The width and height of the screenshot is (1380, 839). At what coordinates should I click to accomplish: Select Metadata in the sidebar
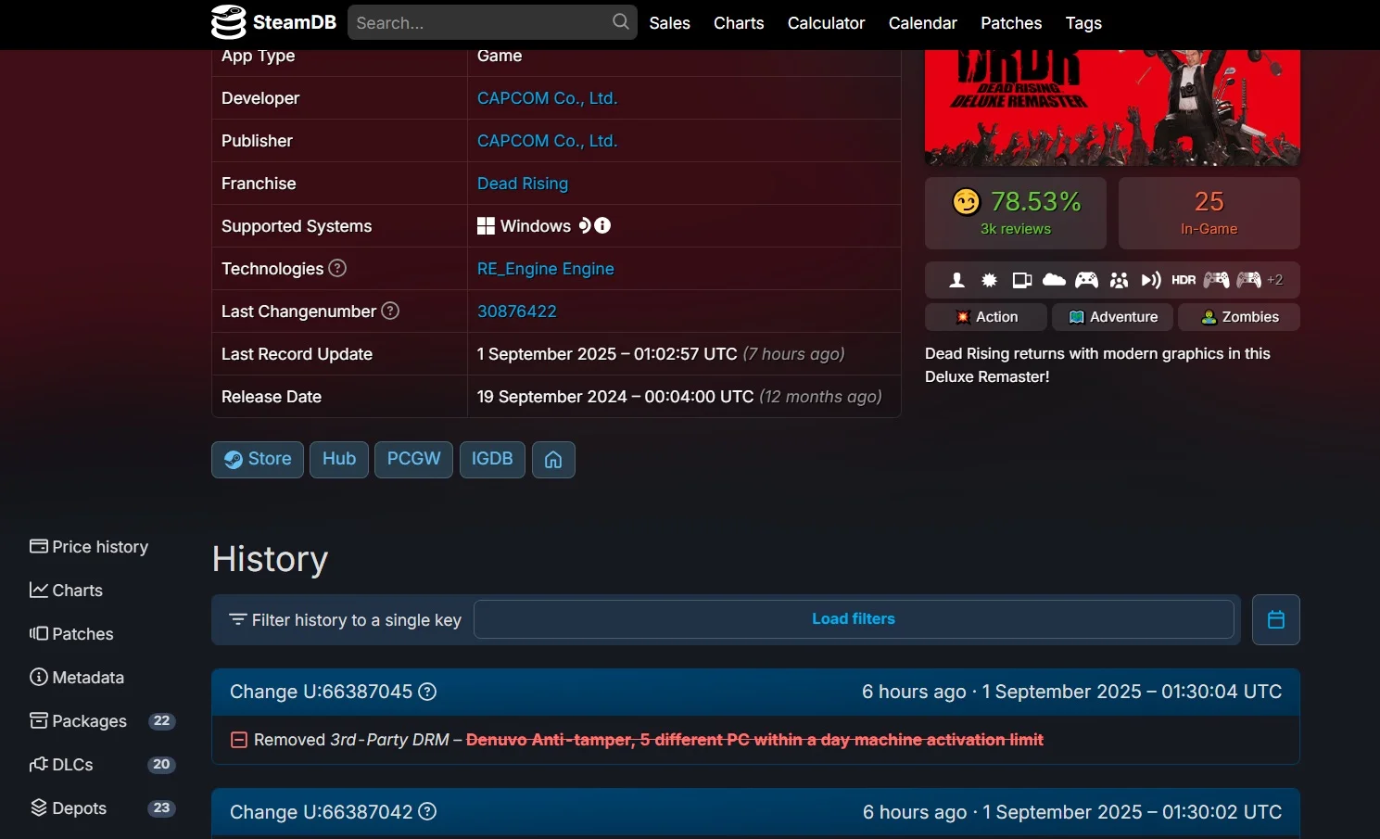(77, 678)
